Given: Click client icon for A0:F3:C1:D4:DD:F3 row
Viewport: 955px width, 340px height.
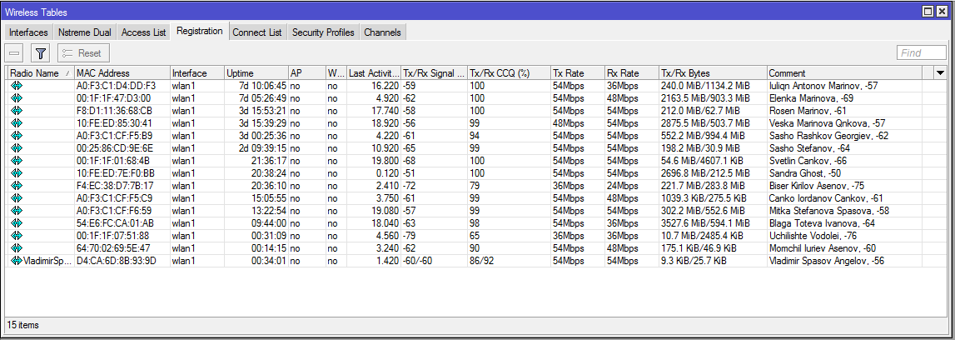Looking at the screenshot, I should tap(16, 85).
